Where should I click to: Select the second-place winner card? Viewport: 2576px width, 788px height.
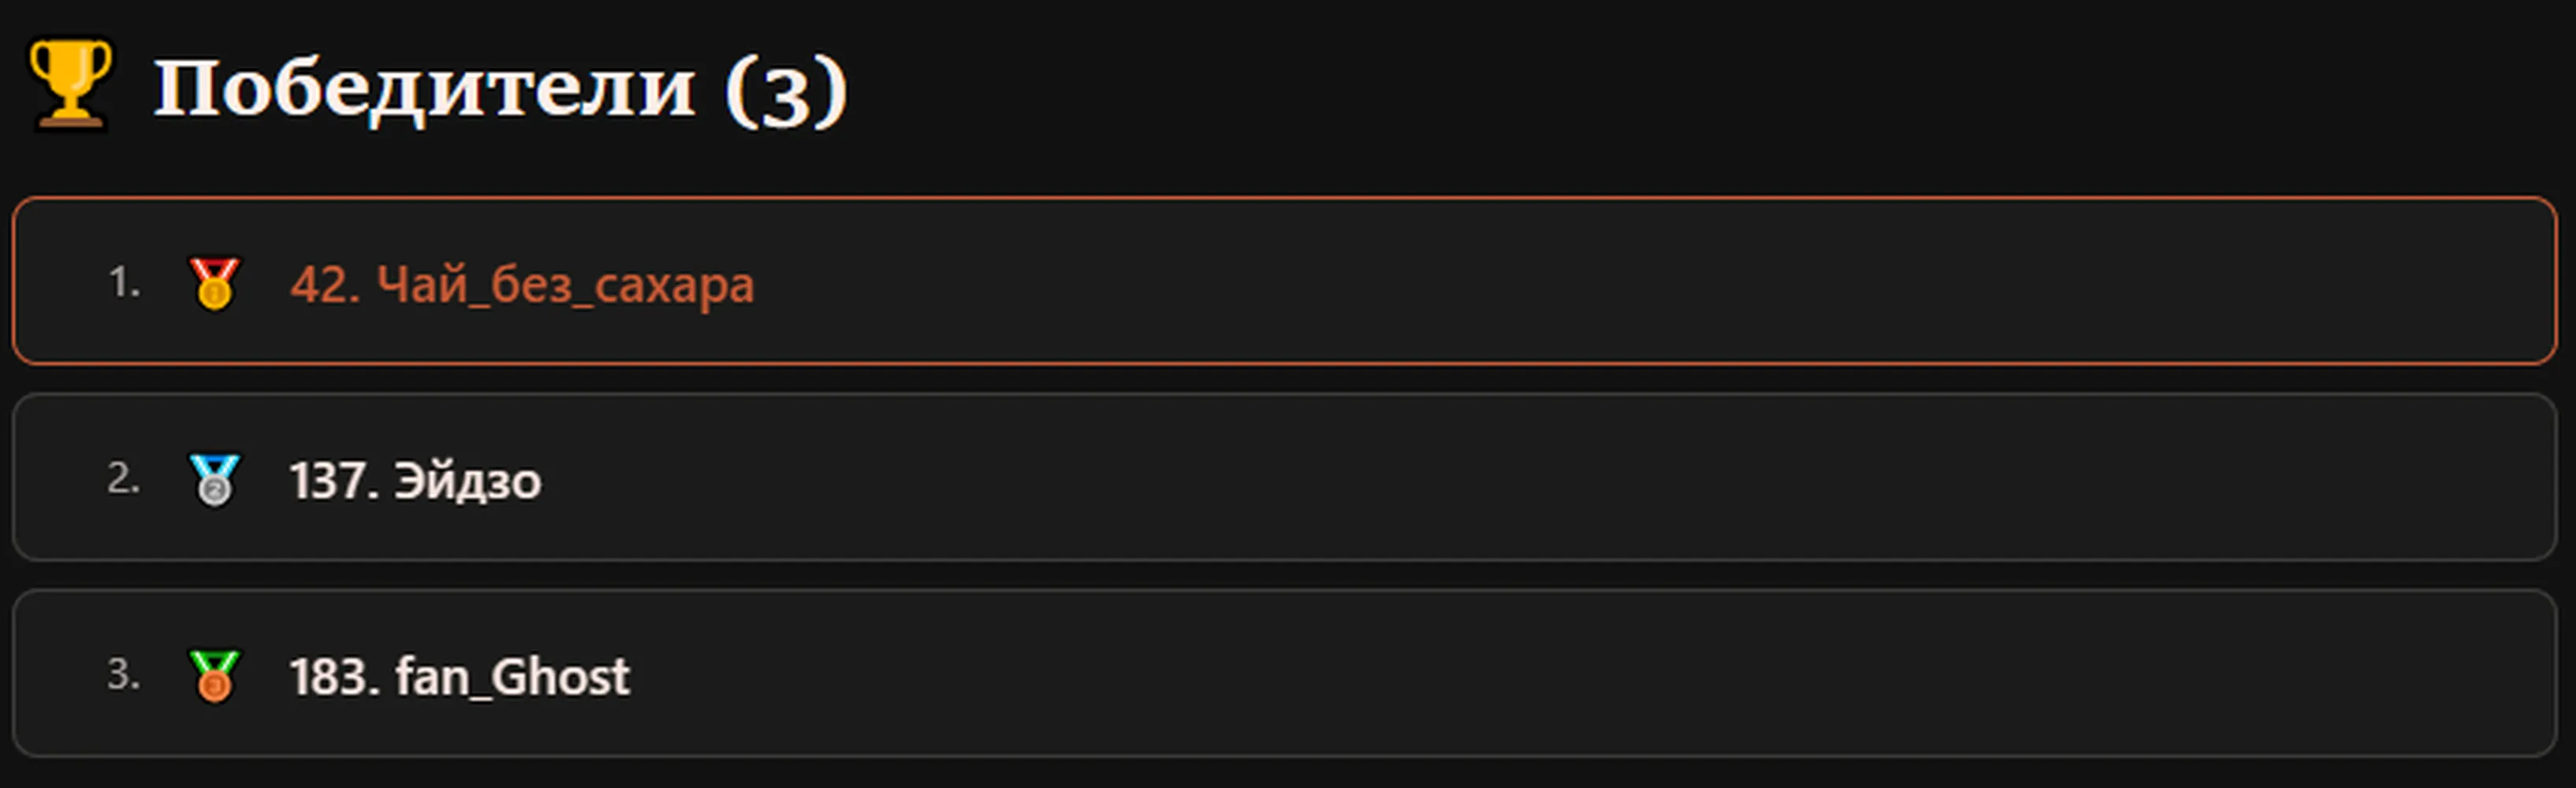1284,477
